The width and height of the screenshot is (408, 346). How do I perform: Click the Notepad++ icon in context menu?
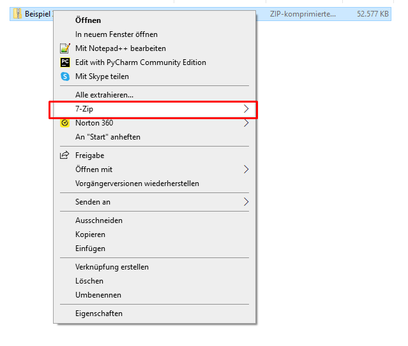(x=64, y=48)
